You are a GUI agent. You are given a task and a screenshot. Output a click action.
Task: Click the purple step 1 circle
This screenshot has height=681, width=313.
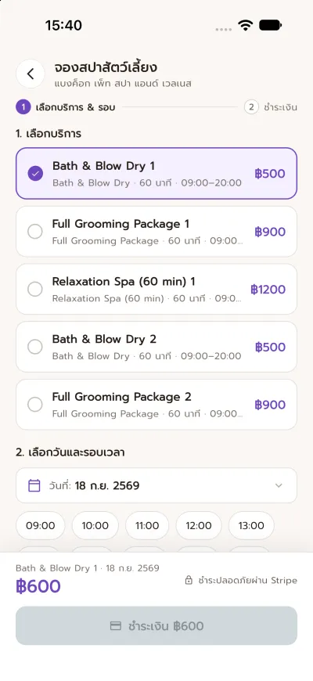23,106
